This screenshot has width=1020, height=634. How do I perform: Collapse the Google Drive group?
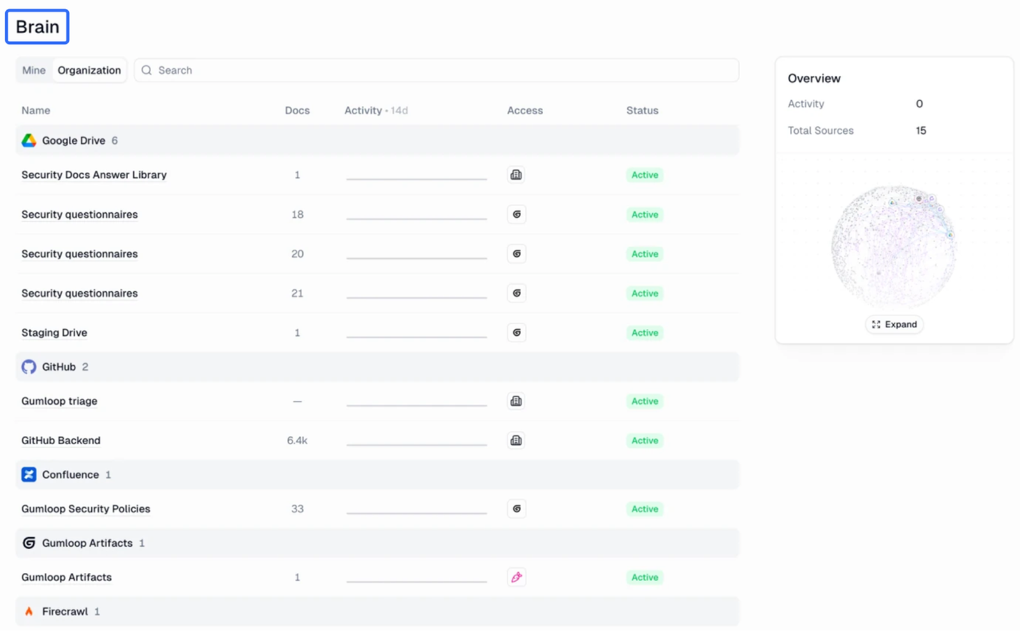[377, 141]
